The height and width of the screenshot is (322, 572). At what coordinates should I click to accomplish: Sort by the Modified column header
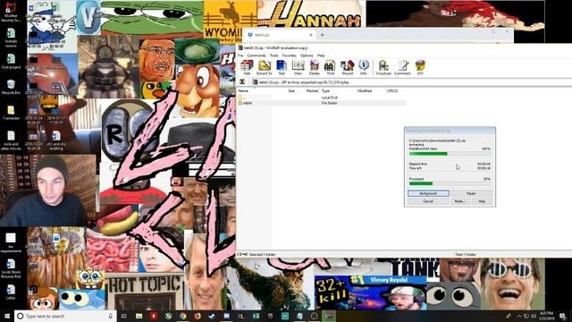tap(364, 91)
